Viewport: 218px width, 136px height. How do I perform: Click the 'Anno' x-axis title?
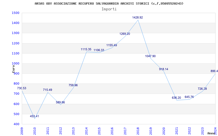tap(211, 133)
